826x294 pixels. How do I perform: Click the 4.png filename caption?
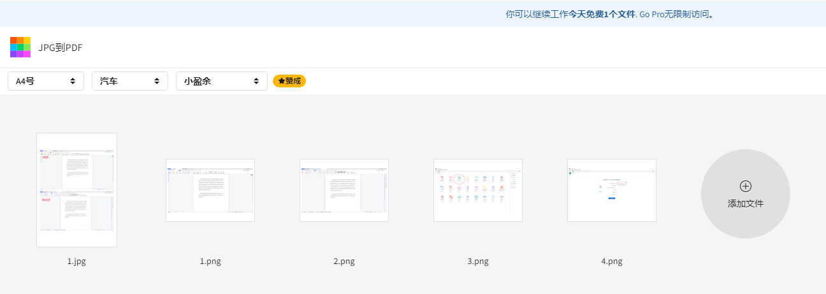click(612, 261)
